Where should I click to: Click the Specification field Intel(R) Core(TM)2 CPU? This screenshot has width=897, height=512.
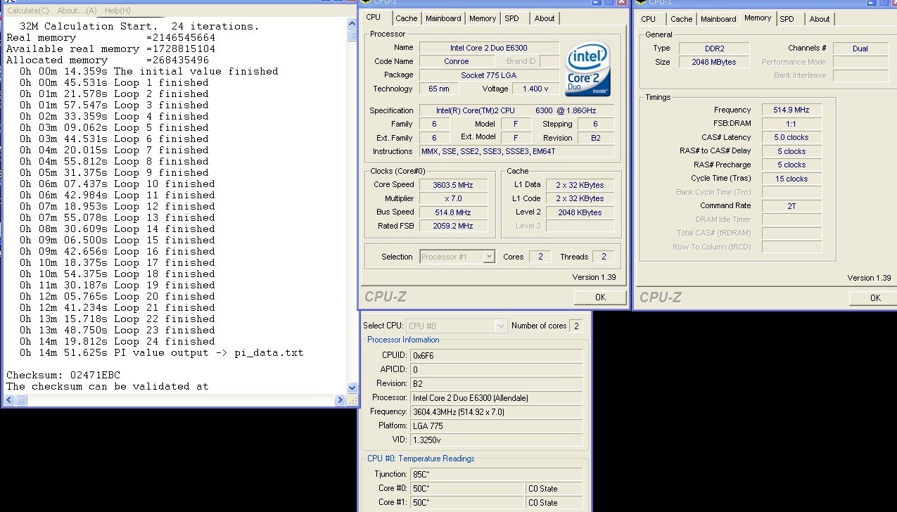point(516,110)
